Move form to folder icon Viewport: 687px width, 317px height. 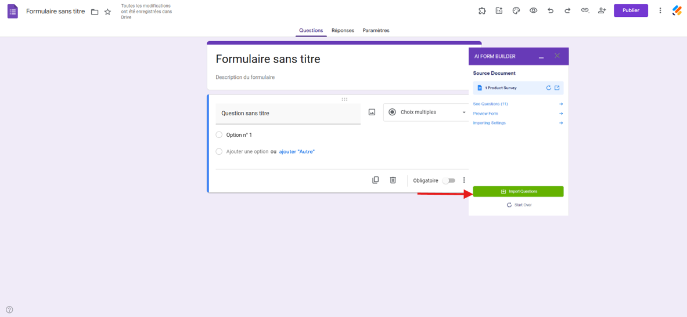coord(95,12)
